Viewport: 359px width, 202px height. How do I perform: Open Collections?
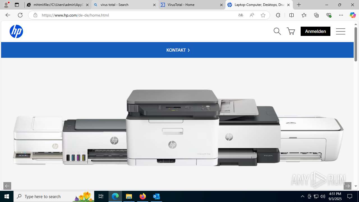[316, 15]
